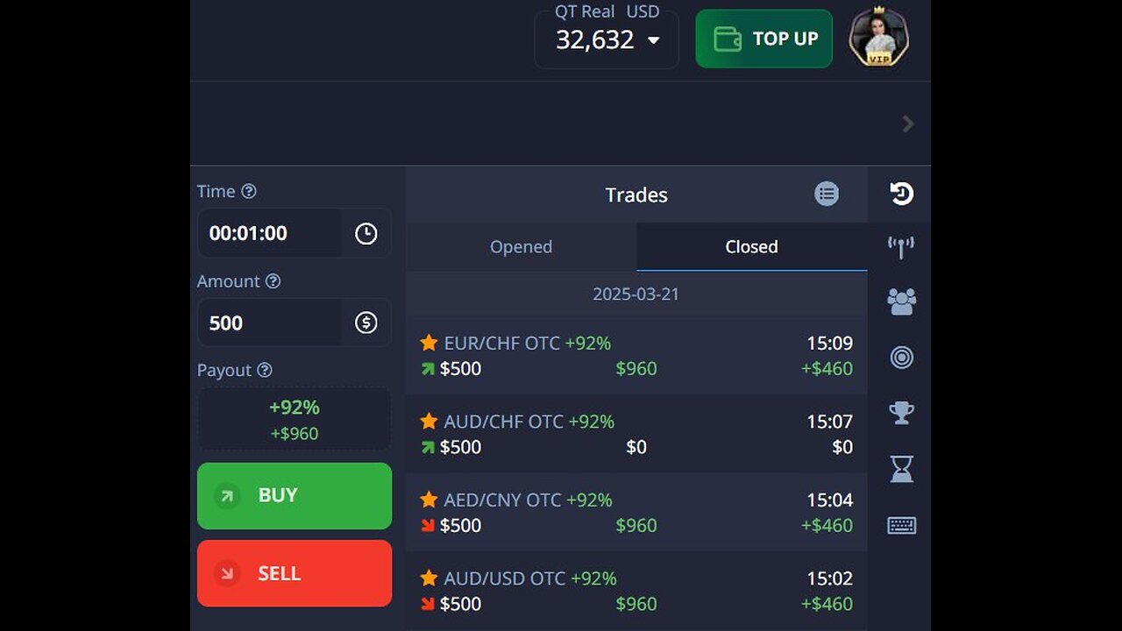This screenshot has height=631, width=1122.
Task: Open the signals antenna icon
Action: tap(901, 247)
